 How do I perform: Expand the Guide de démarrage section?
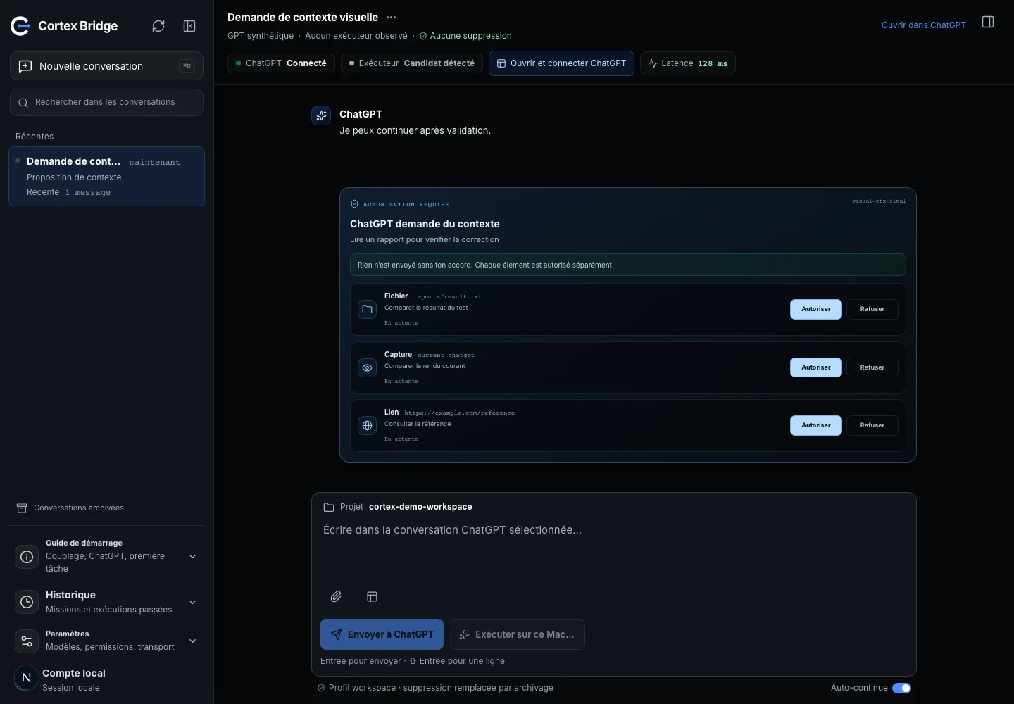point(192,556)
